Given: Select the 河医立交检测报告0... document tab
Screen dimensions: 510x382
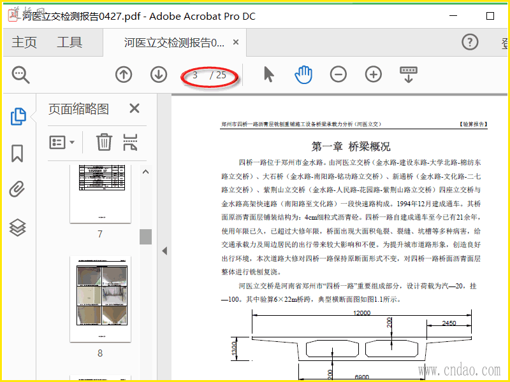Looking at the screenshot, I should point(174,43).
